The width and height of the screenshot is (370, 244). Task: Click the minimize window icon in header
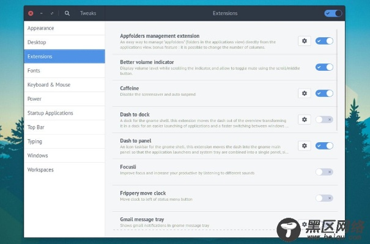(42, 13)
